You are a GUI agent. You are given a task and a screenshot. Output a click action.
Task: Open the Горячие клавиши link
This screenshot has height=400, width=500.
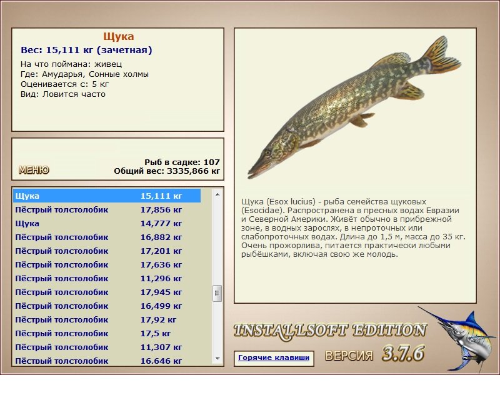pyautogui.click(x=274, y=358)
